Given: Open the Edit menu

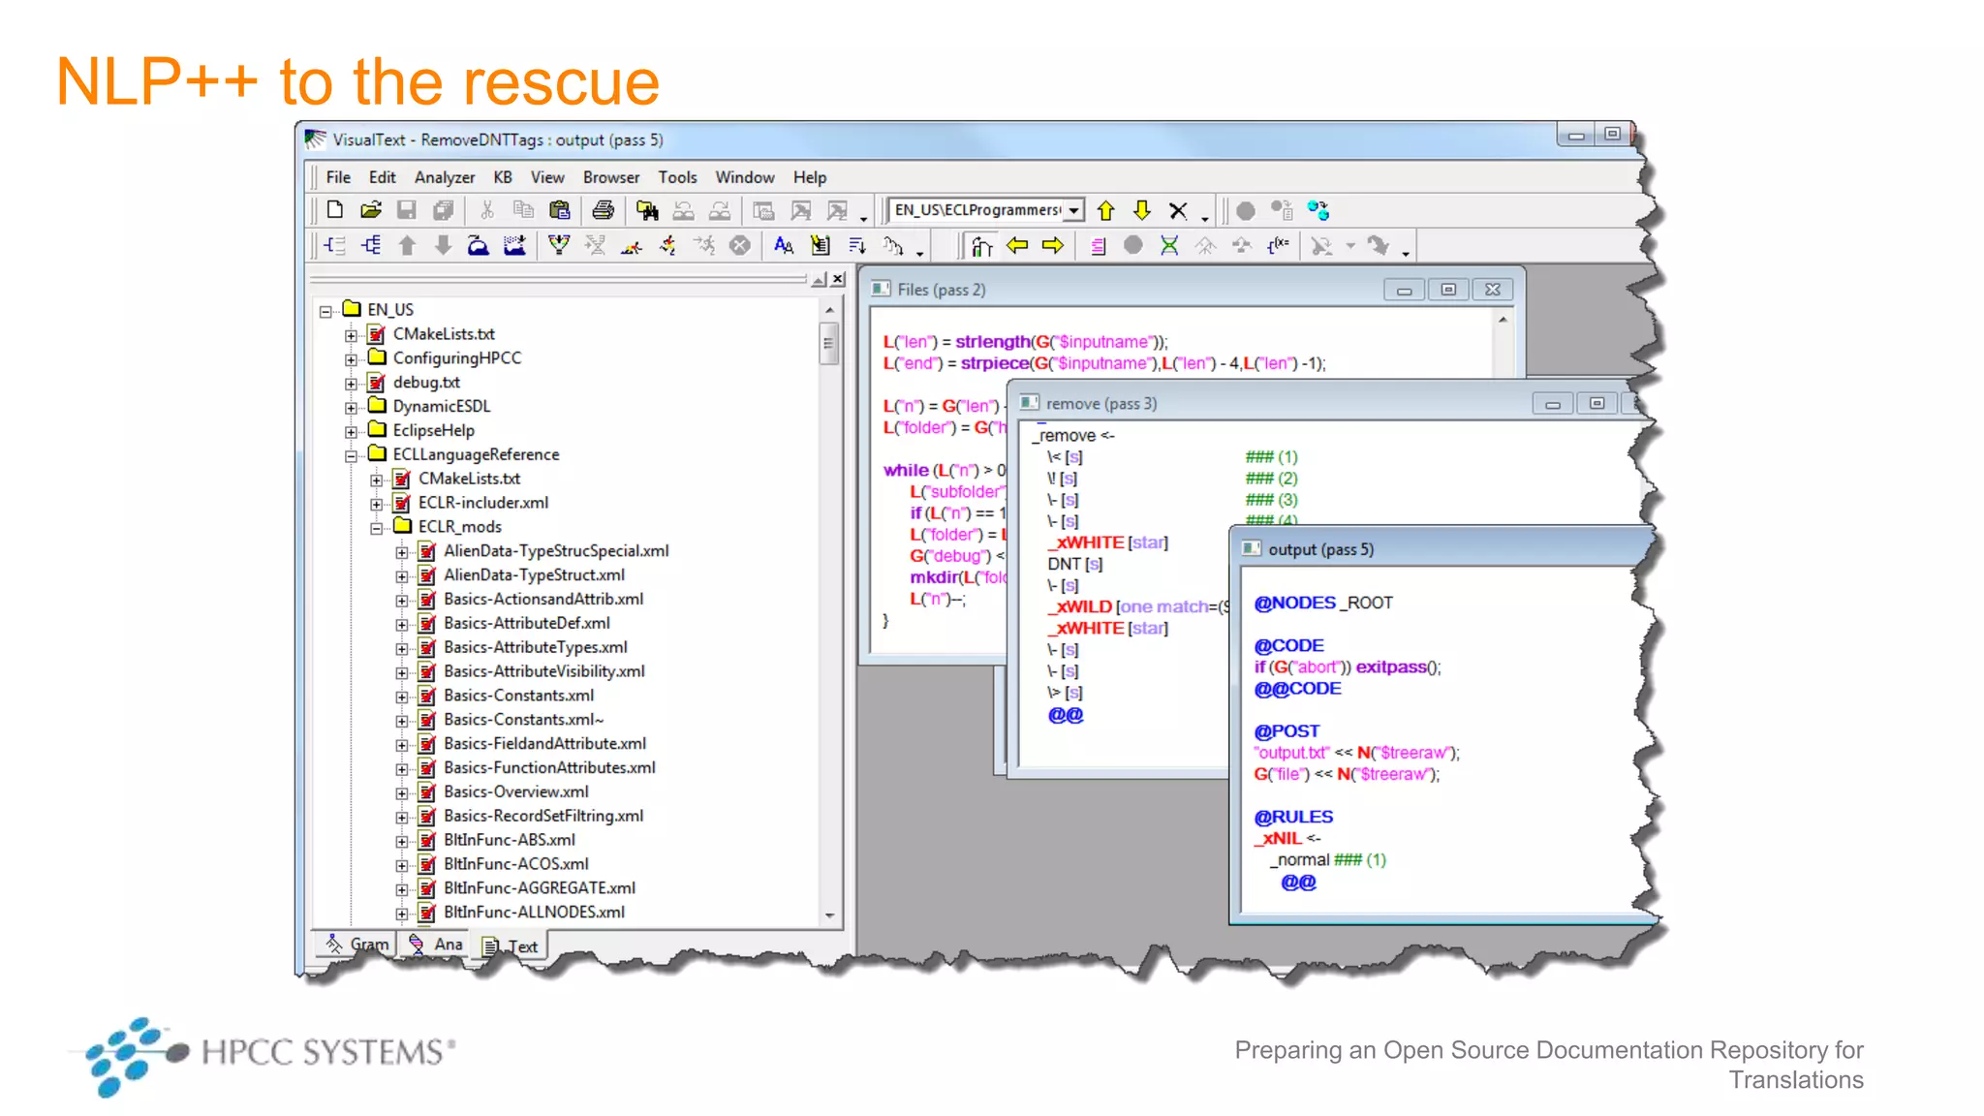Looking at the screenshot, I should 382,177.
